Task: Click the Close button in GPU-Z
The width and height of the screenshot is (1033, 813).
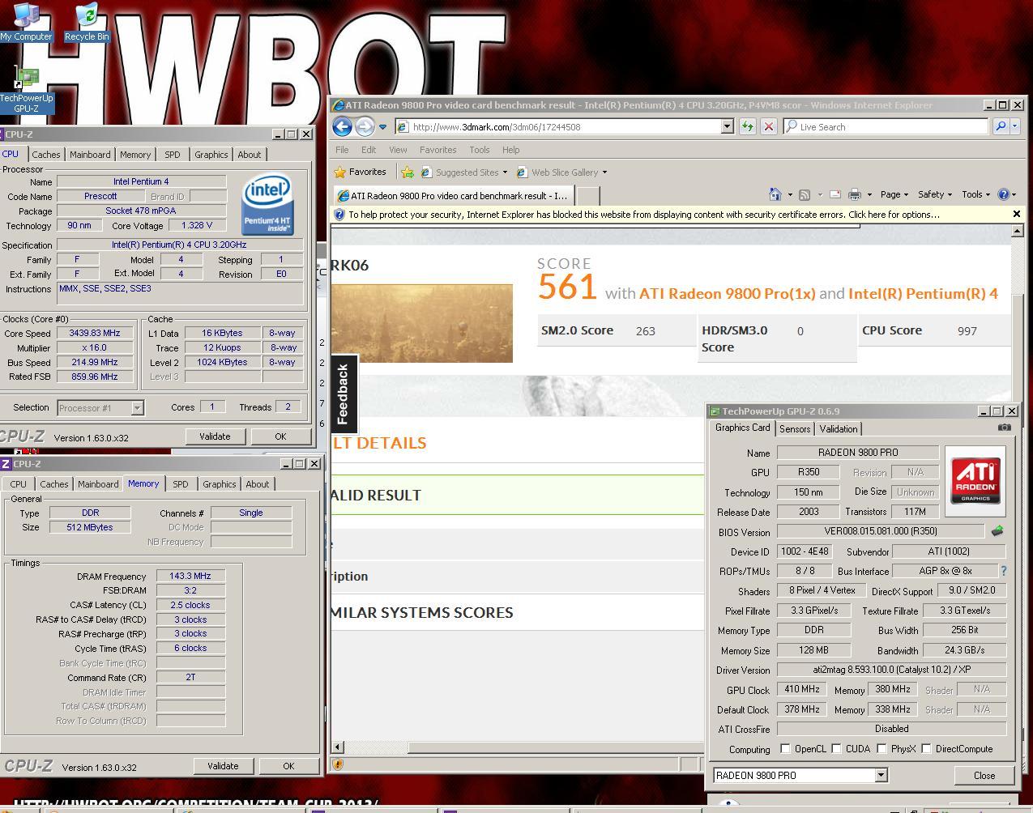Action: click(984, 775)
